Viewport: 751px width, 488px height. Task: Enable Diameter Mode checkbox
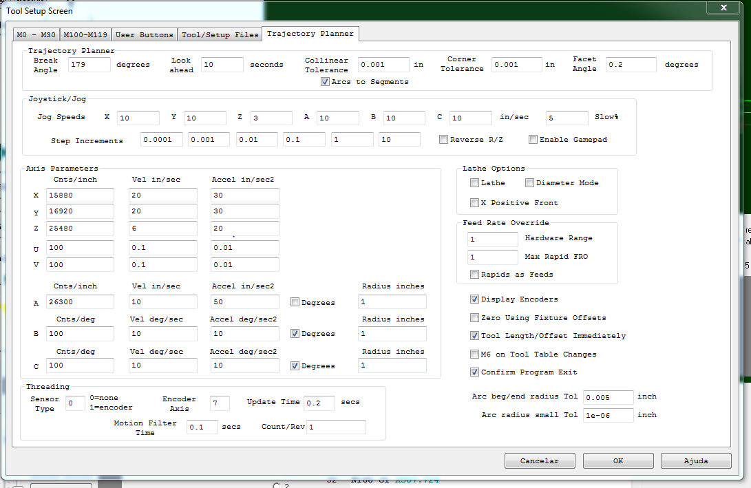tap(530, 183)
